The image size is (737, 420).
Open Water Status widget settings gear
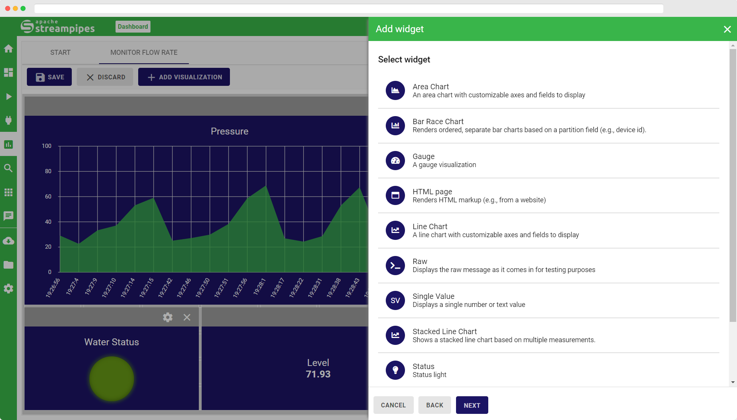pos(168,317)
